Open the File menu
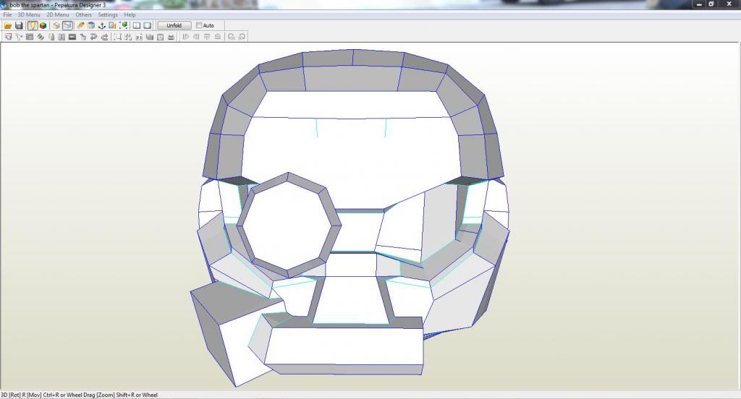This screenshot has height=399, width=741. [x=7, y=14]
